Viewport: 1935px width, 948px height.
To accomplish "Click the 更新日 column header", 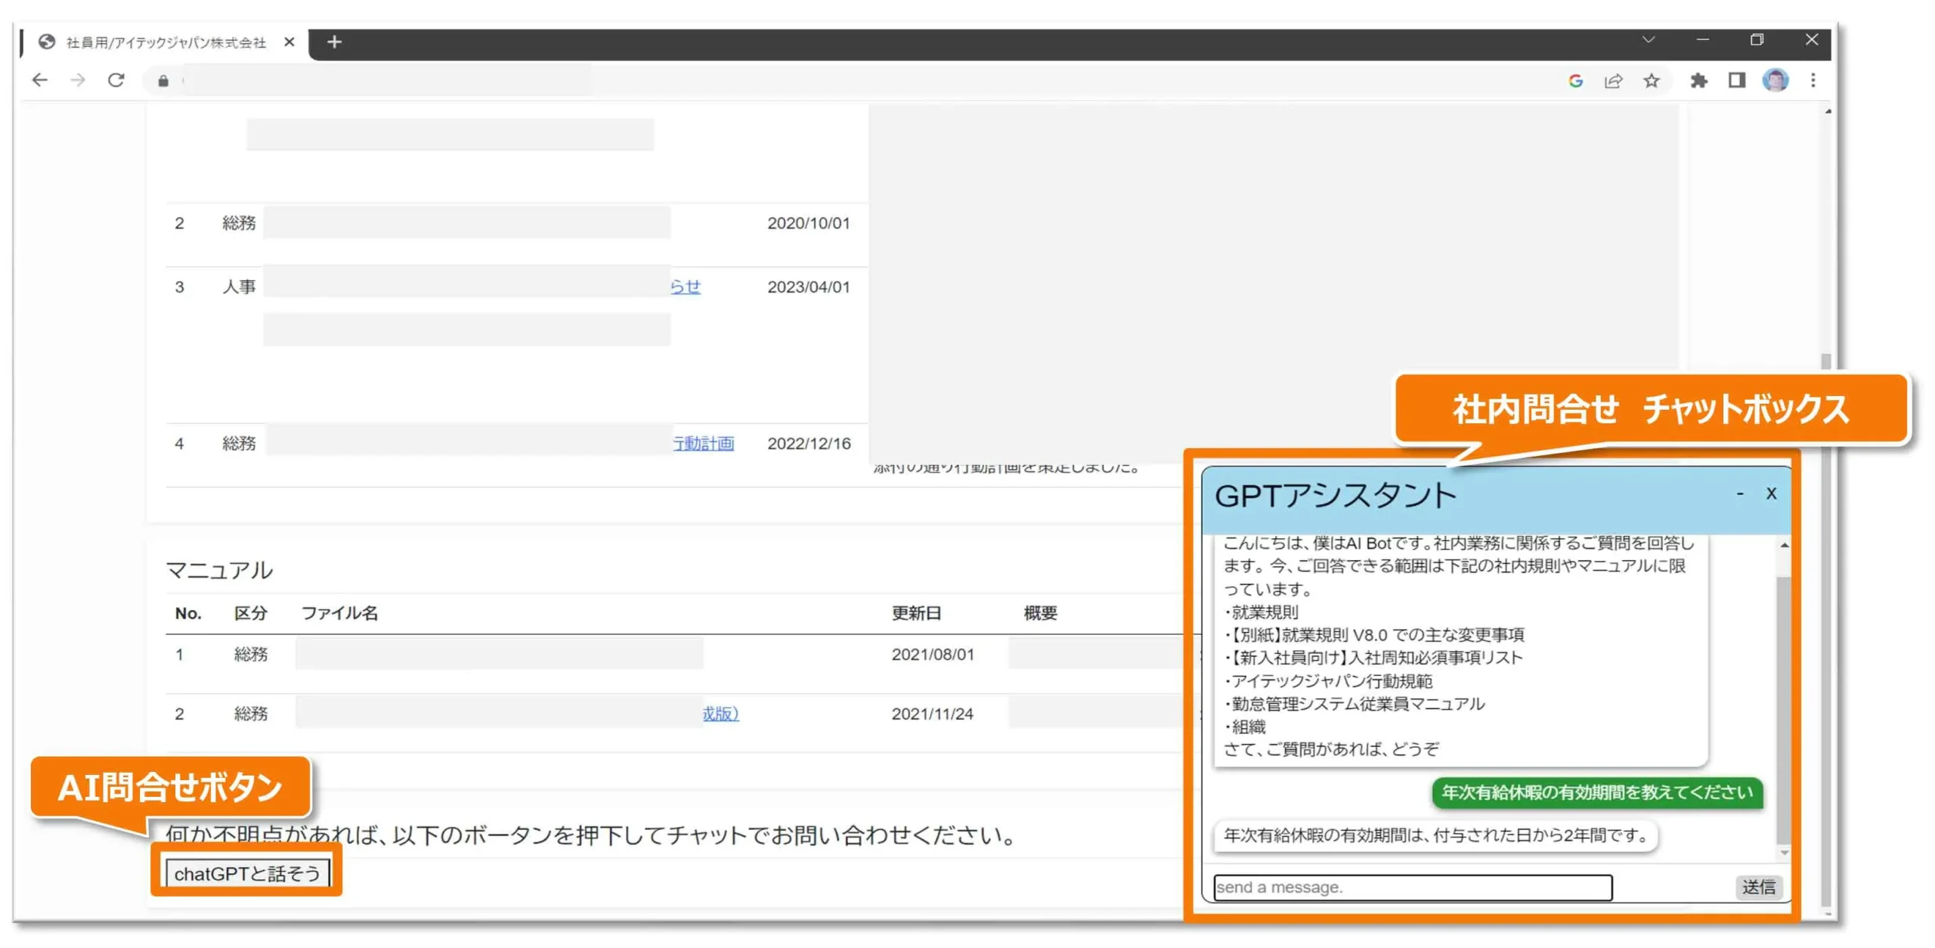I will pyautogui.click(x=916, y=613).
